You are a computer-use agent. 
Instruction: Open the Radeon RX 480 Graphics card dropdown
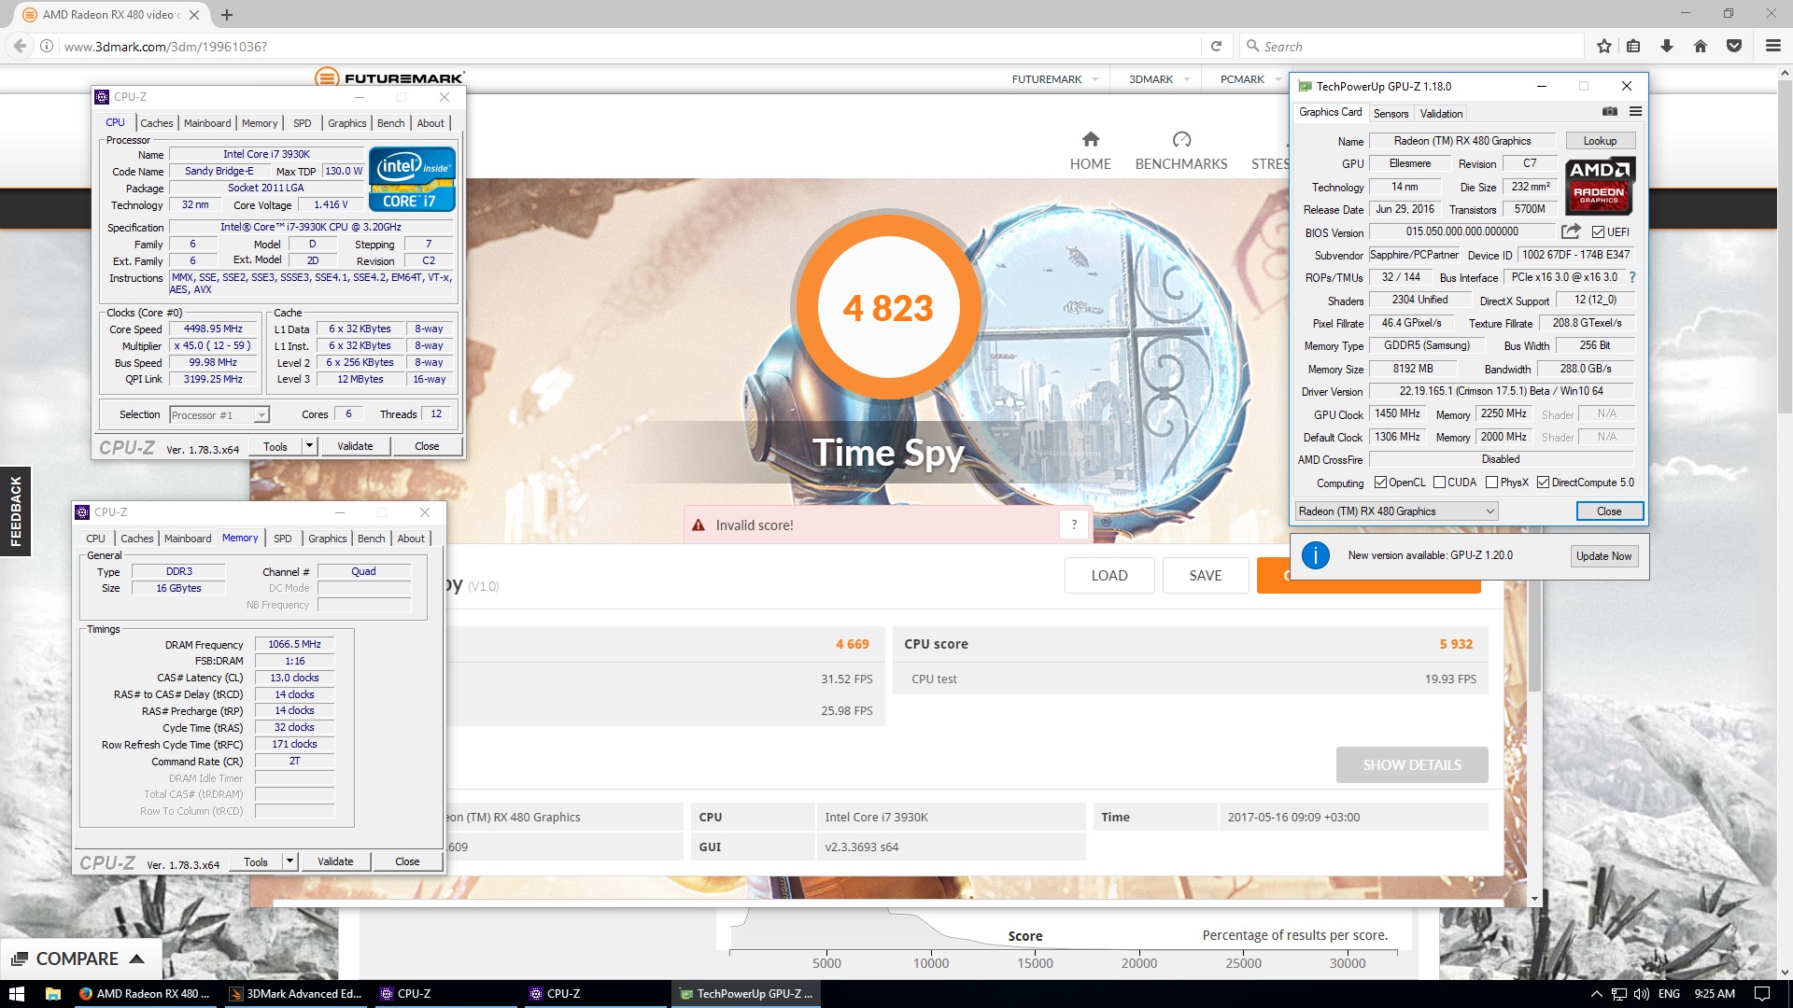pos(1396,511)
